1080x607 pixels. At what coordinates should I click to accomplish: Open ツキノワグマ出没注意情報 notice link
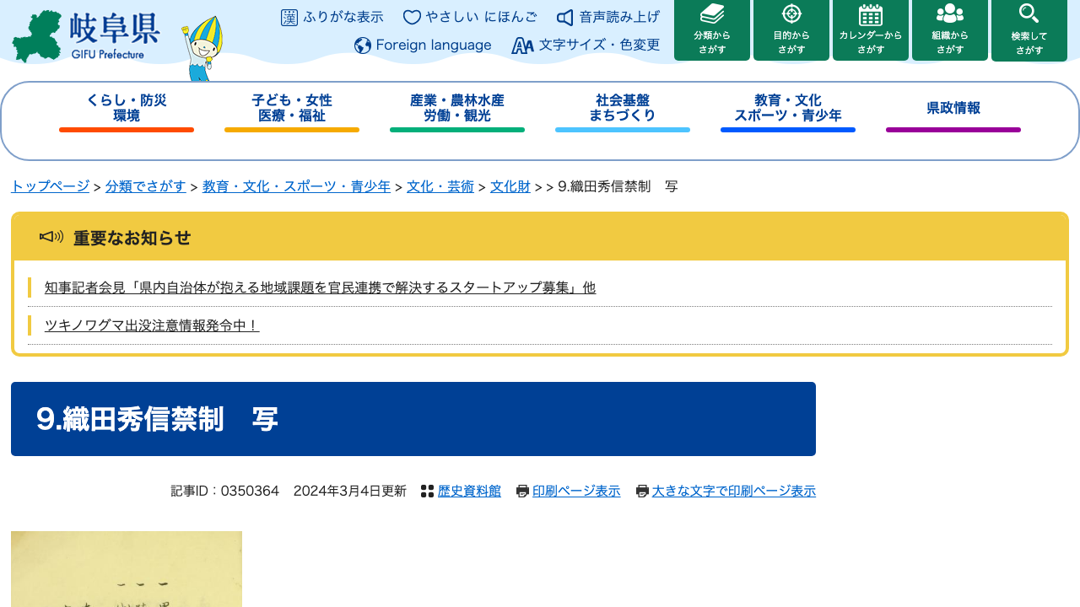pyautogui.click(x=152, y=325)
